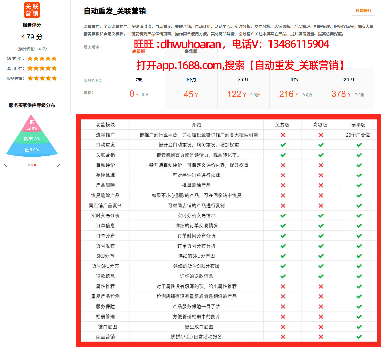Click the 同店铺产品复制 row label

coord(105,206)
